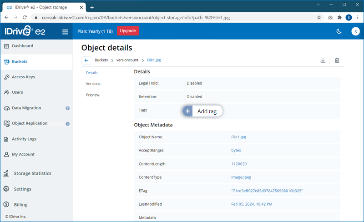Toggle dark mode moon icon
This screenshot has width=364, height=222.
click(339, 31)
